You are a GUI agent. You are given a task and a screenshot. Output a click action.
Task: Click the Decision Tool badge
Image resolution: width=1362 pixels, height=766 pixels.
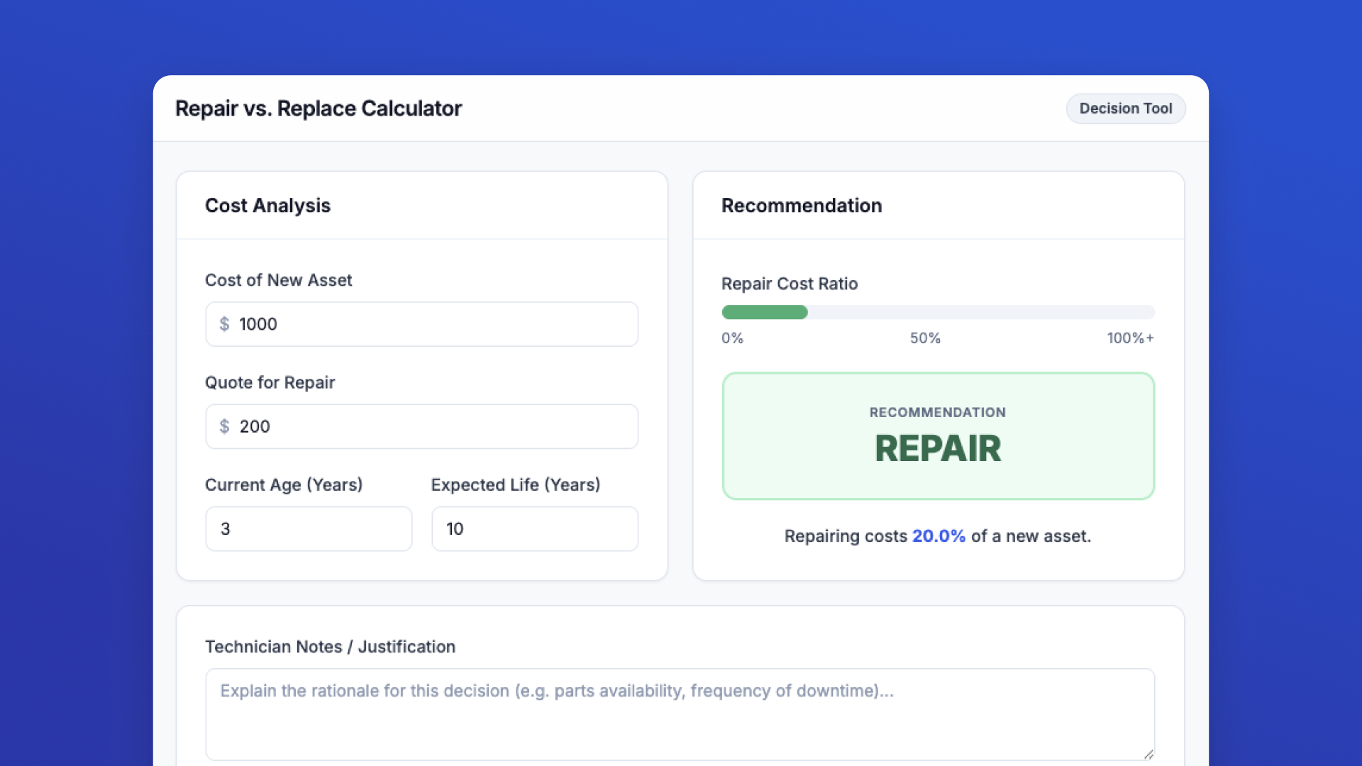pyautogui.click(x=1125, y=109)
